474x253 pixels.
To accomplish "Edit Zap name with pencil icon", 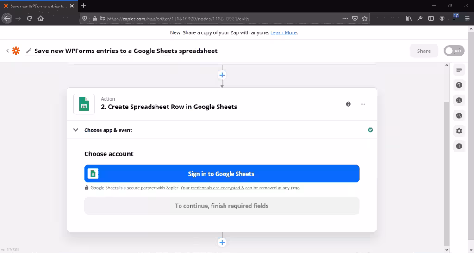I will point(29,51).
